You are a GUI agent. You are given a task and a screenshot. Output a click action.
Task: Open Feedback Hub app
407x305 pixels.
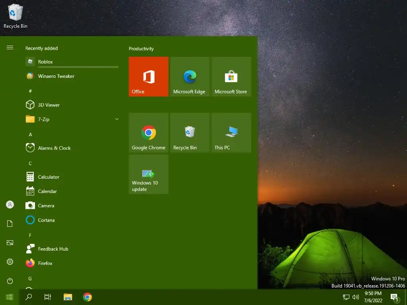coord(72,249)
